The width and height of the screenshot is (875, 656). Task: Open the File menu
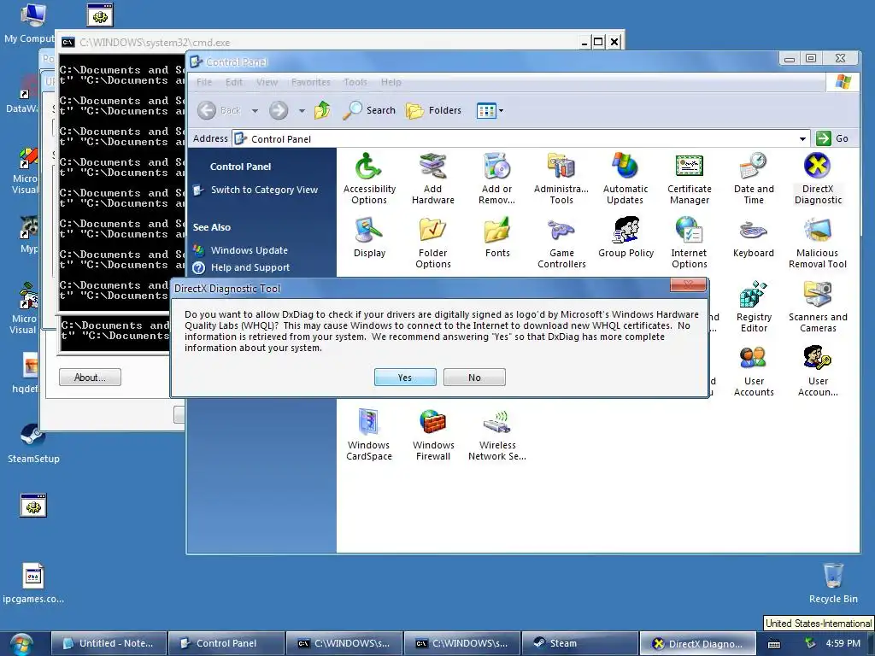tap(204, 82)
